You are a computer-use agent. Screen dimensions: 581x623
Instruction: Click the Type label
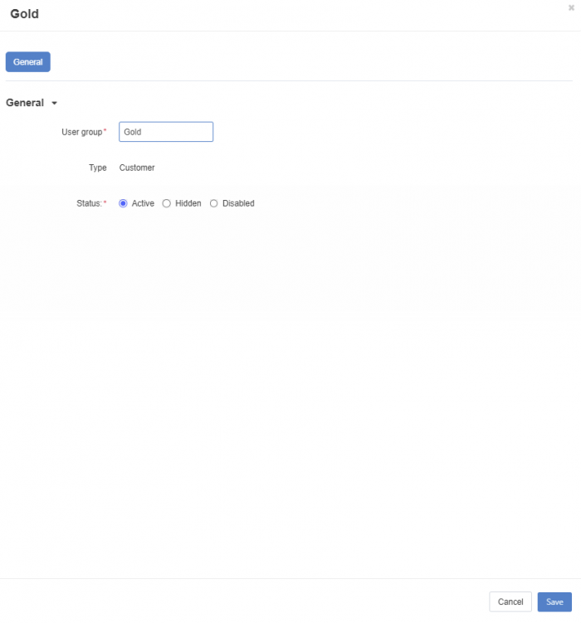coord(98,168)
